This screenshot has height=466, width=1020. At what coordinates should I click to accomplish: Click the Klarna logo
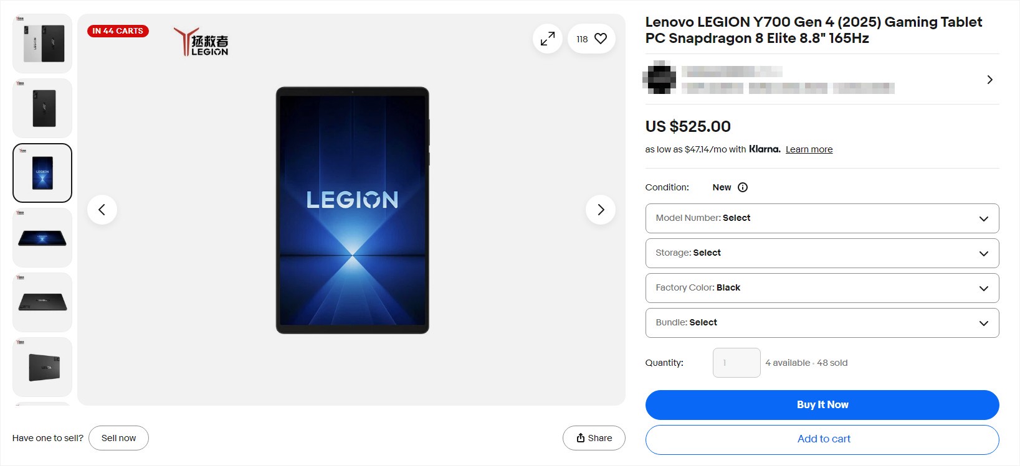click(763, 149)
